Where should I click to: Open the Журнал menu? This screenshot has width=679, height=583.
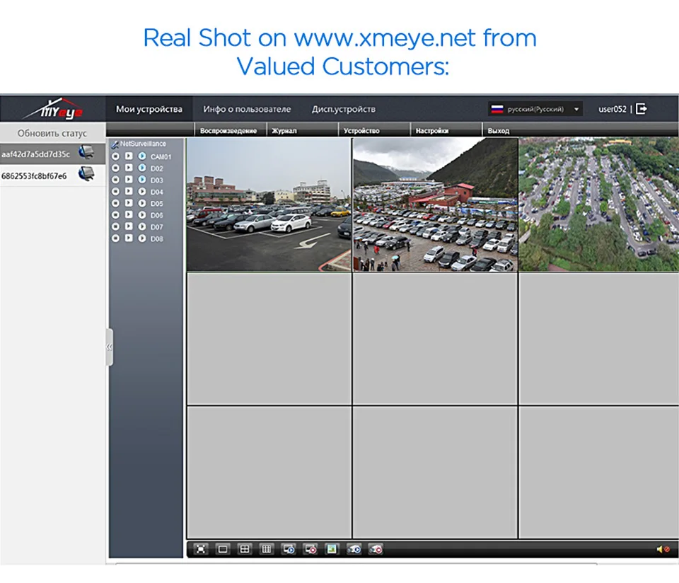284,130
